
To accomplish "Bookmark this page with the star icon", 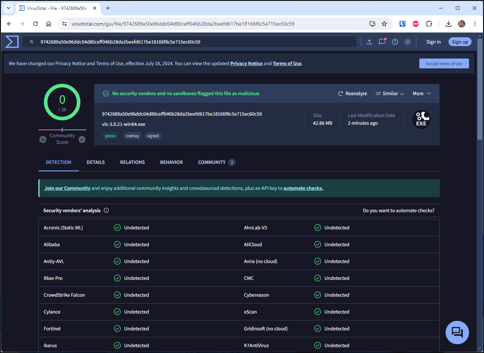I will tap(384, 24).
